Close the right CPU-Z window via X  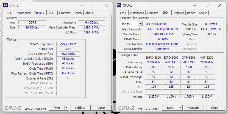(220, 5)
